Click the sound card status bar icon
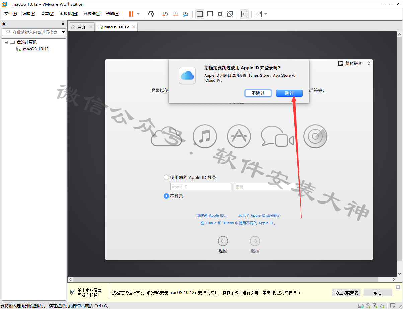The height and width of the screenshot is (309, 403). 382,306
